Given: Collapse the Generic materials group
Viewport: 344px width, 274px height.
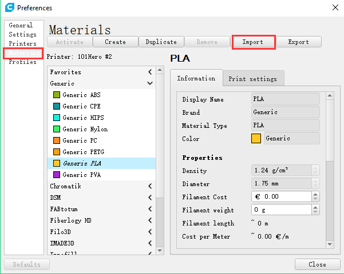Looking at the screenshot, I should 150,83.
